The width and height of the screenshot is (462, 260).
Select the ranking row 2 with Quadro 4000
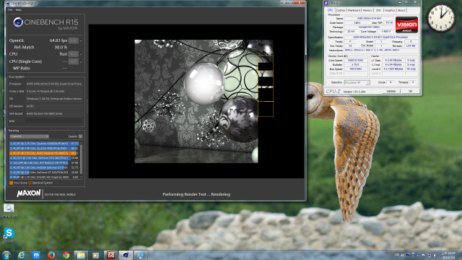44,148
